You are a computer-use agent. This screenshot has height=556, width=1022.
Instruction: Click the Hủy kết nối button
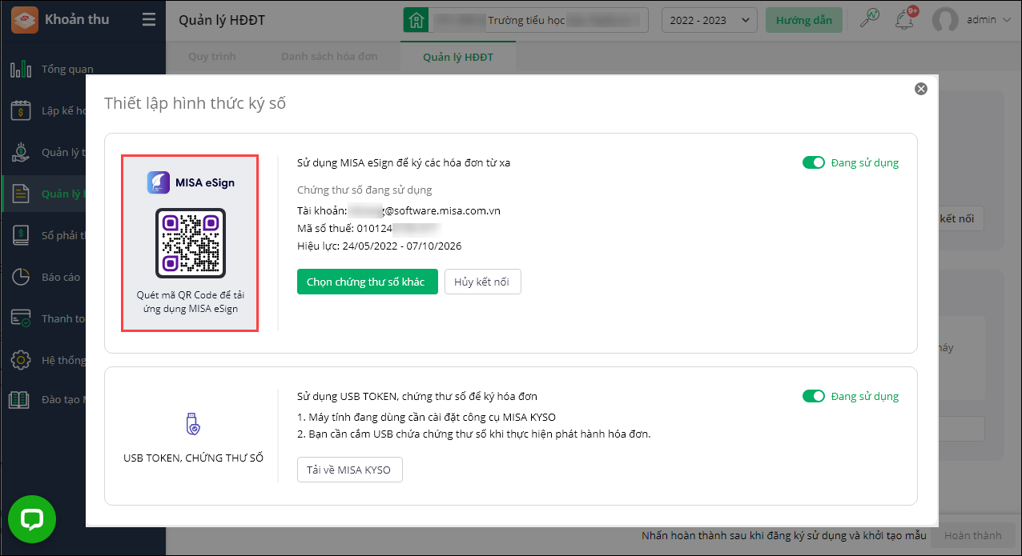[483, 282]
